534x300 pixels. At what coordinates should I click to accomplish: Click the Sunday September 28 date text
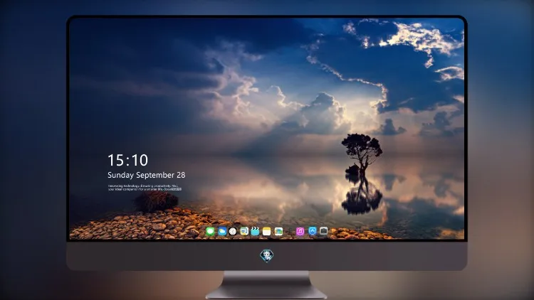pos(147,175)
